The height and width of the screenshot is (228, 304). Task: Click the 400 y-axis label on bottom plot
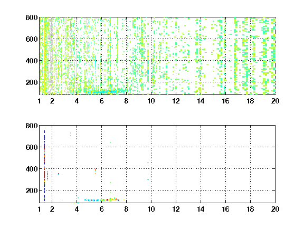coord(32,169)
